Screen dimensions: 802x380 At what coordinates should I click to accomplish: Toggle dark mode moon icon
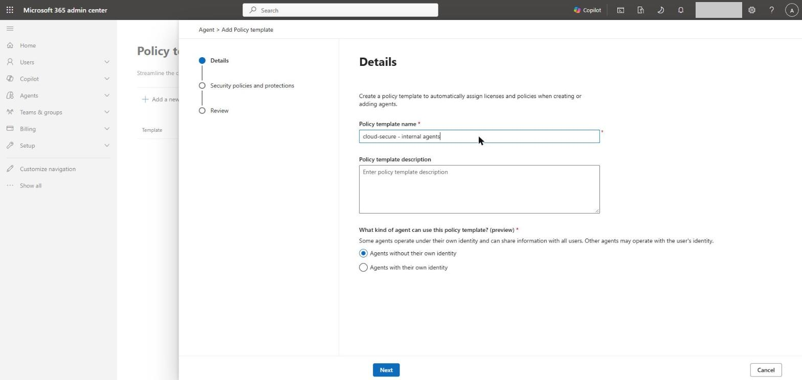(660, 10)
